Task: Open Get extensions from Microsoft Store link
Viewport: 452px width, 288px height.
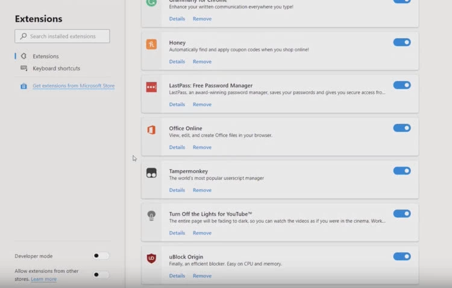Action: 74,86
